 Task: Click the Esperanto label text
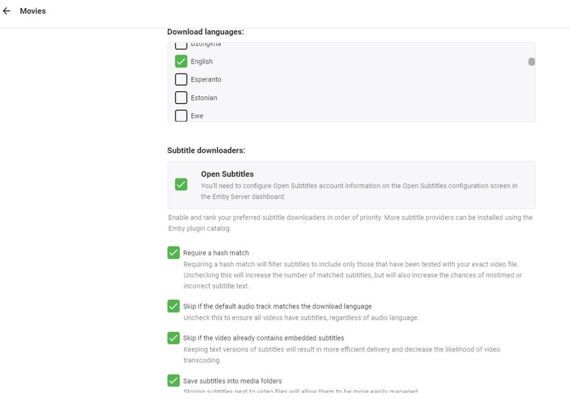click(206, 79)
